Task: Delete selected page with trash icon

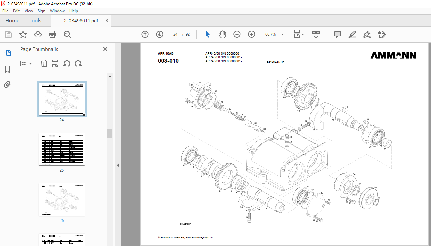Action: (44, 63)
